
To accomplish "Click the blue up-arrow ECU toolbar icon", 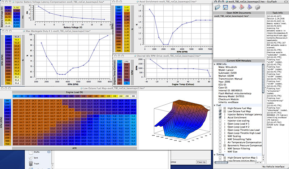I will pos(233,7).
